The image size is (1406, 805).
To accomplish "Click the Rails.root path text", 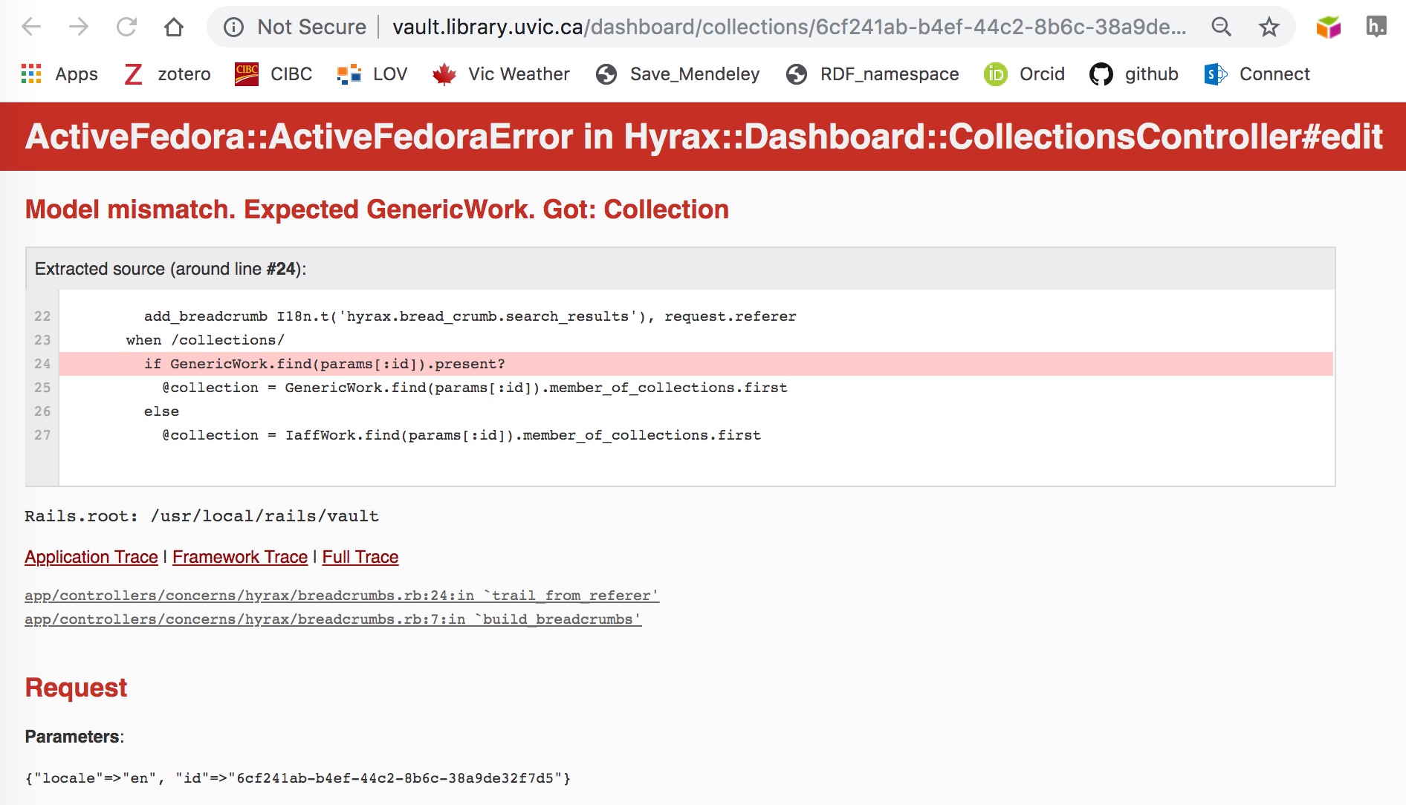I will 201,516.
